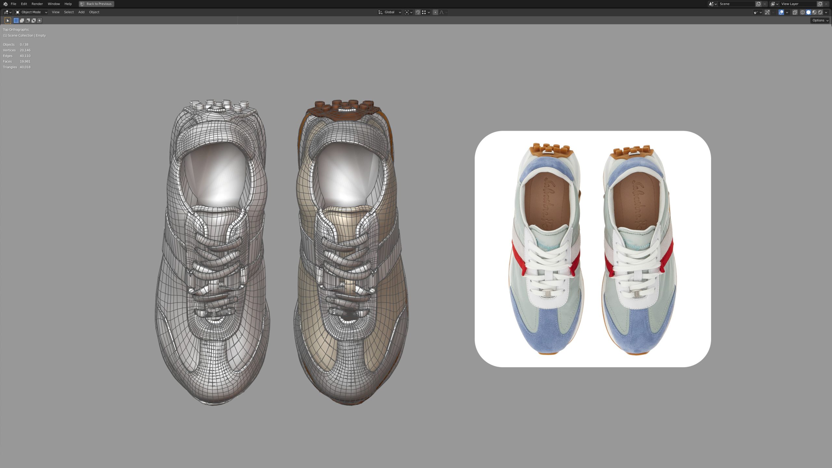Image resolution: width=832 pixels, height=468 pixels.
Task: Open the File menu
Action: pos(13,4)
